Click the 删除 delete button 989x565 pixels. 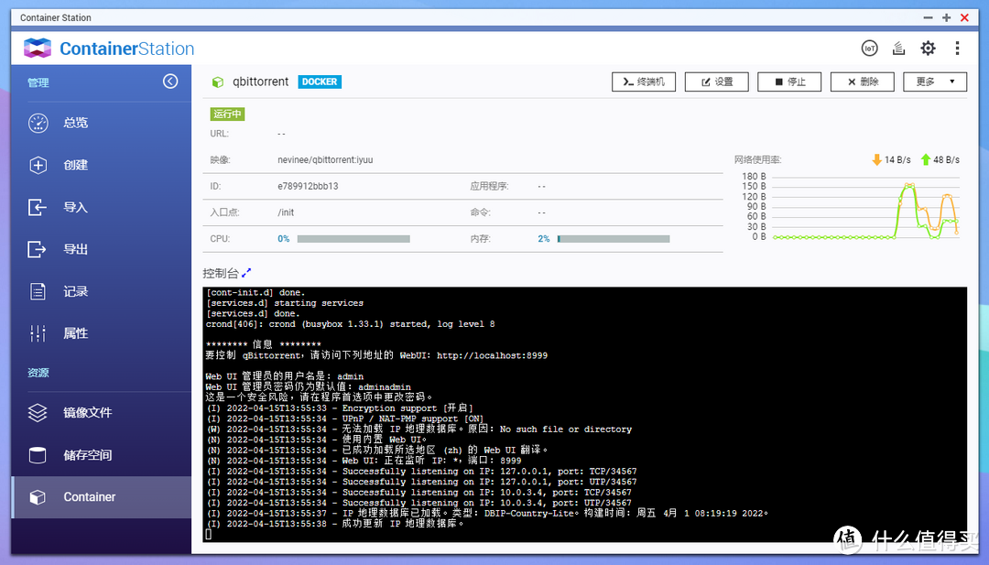tap(863, 82)
